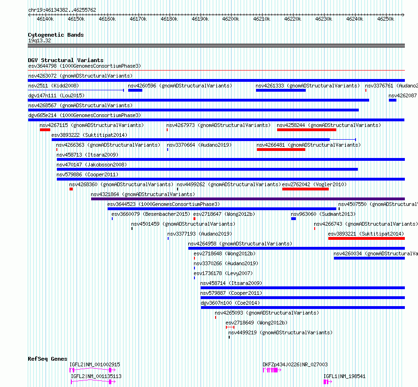This screenshot has height=387, width=418.
Task: Click the nsv3376761 Audano variant label
Action: pyautogui.click(x=391, y=86)
